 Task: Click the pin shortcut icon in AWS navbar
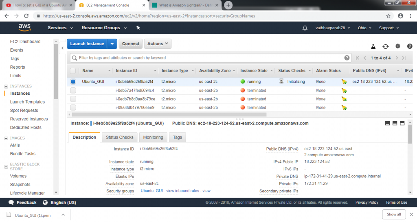pyautogui.click(x=138, y=28)
